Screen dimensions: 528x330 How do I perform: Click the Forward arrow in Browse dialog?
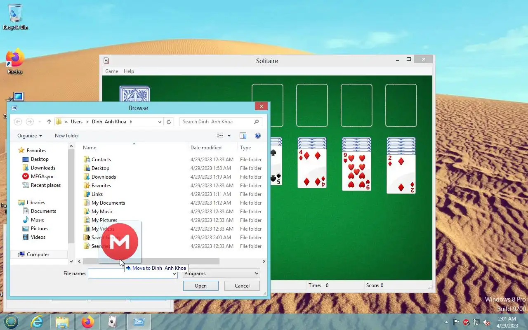coord(30,122)
